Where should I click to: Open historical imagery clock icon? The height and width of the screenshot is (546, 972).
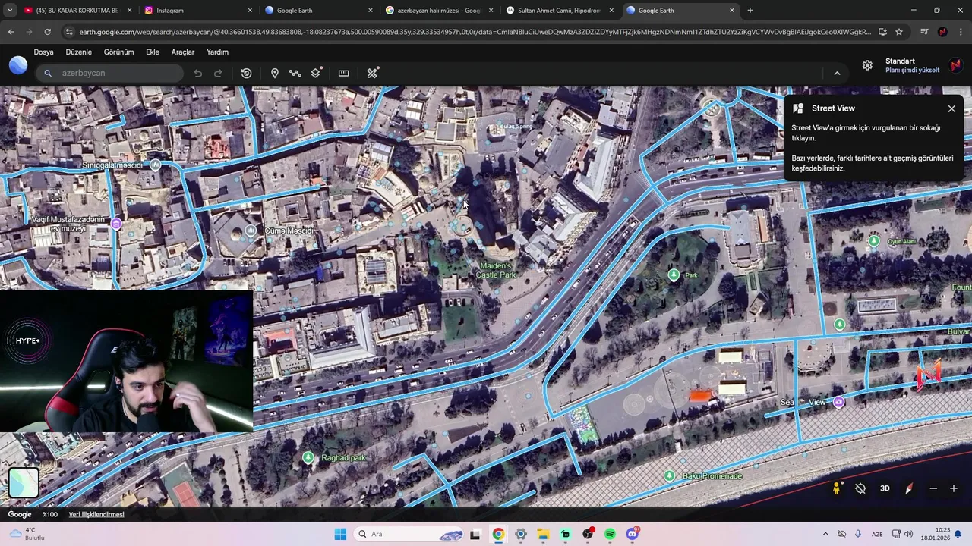pyautogui.click(x=246, y=74)
